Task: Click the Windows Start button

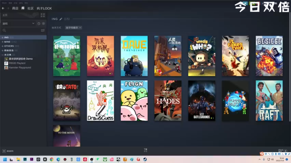Action: click(5, 159)
